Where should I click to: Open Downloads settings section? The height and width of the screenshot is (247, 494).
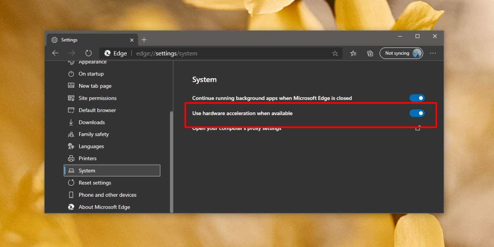[112, 122]
